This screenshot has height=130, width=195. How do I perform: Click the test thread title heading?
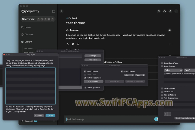tap(76, 23)
